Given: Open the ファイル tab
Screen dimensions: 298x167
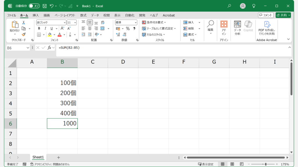Looking at the screenshot, I should pos(11,15).
